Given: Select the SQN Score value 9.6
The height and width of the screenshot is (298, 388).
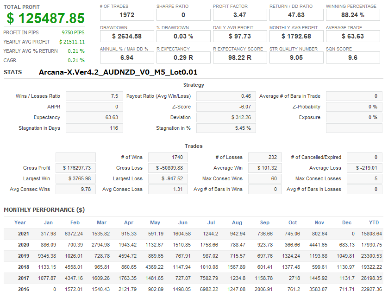Looking at the screenshot, I should click(x=353, y=57).
